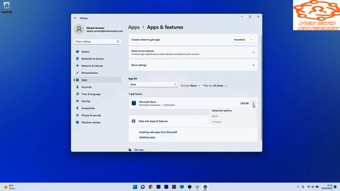Open Network & internet section

coord(97,66)
